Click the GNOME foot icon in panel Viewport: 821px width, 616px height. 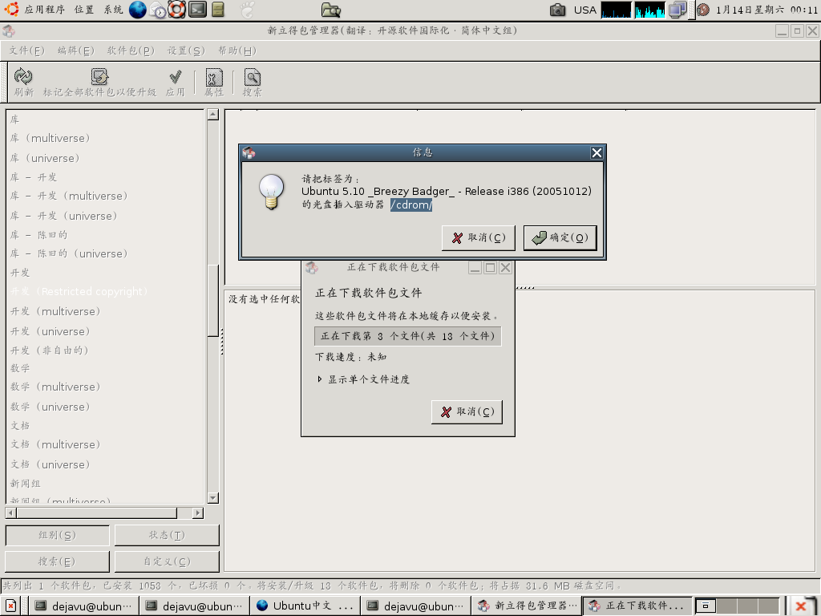[x=247, y=10]
